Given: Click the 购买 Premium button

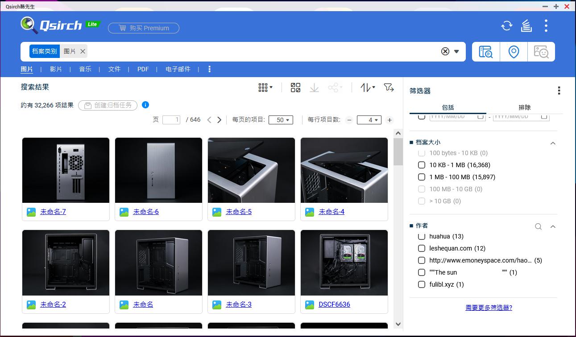Looking at the screenshot, I should point(144,28).
